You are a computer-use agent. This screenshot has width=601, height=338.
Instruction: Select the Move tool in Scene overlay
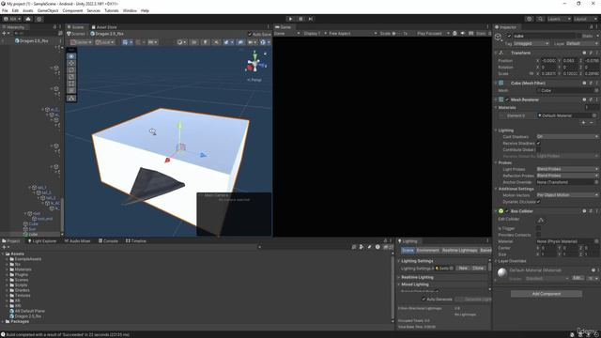point(71,63)
